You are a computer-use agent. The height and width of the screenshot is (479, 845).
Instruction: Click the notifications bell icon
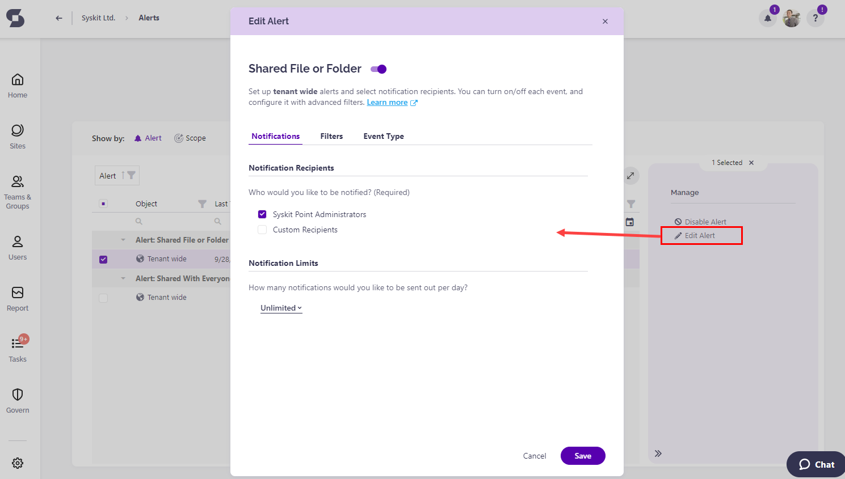767,19
